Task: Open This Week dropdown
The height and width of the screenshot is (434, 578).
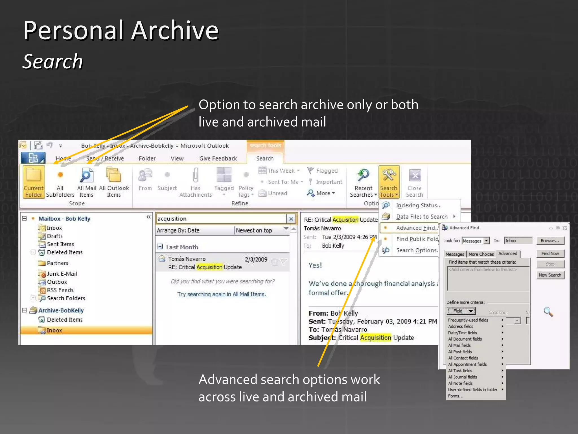Action: coord(279,171)
